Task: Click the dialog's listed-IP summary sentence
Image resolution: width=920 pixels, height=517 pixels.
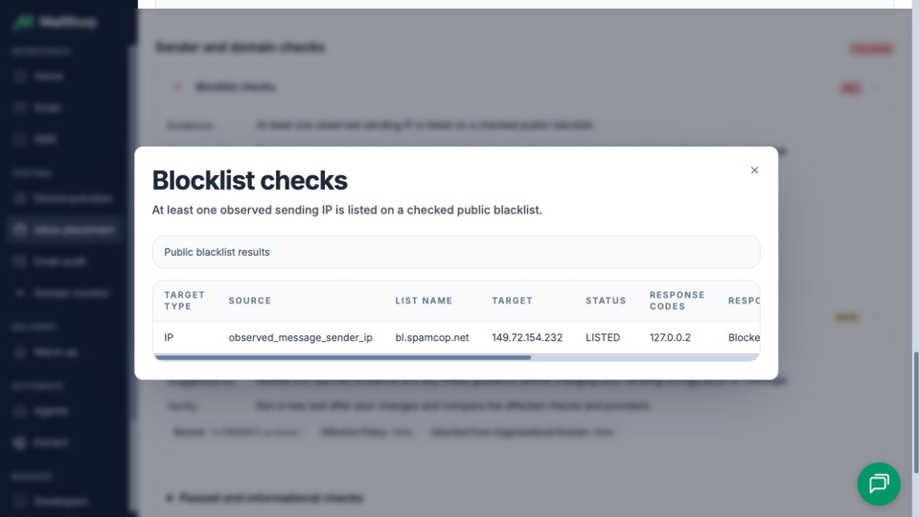Action: click(x=347, y=211)
